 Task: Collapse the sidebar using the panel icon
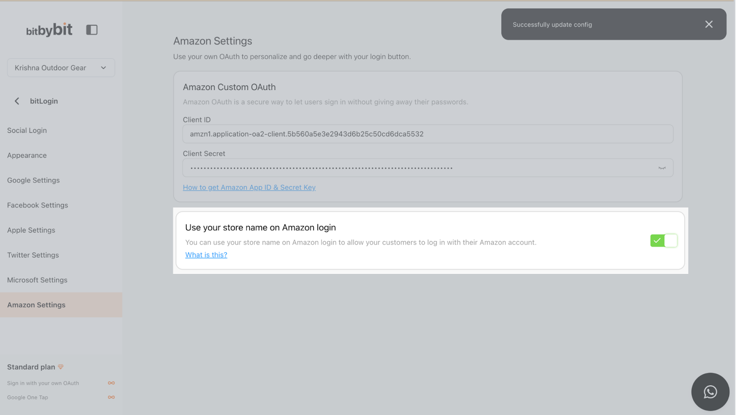pyautogui.click(x=92, y=30)
